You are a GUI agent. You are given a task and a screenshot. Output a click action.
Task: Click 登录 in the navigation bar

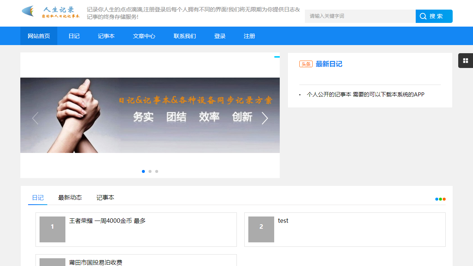pyautogui.click(x=220, y=36)
